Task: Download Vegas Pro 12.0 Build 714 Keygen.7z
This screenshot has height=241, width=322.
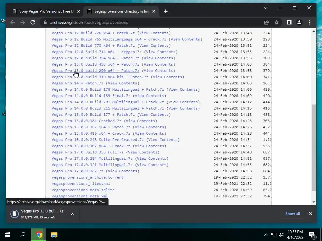Action: [x=97, y=52]
